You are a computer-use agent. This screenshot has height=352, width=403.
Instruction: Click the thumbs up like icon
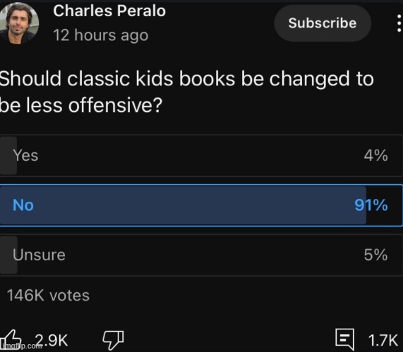tap(11, 339)
